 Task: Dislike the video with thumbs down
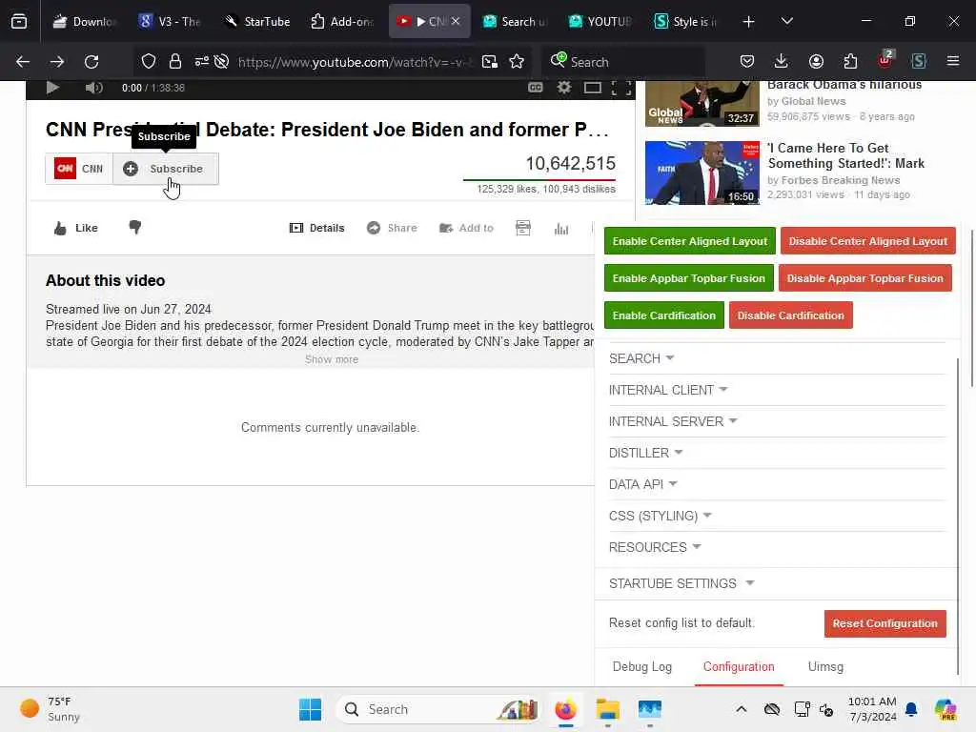pyautogui.click(x=135, y=227)
